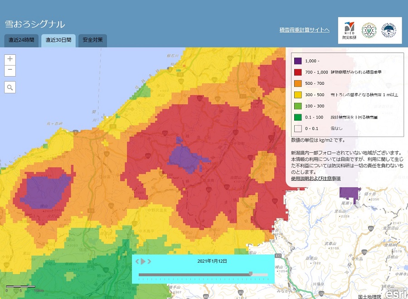
Task: Open the map search magnifier tool
Action: point(10,87)
